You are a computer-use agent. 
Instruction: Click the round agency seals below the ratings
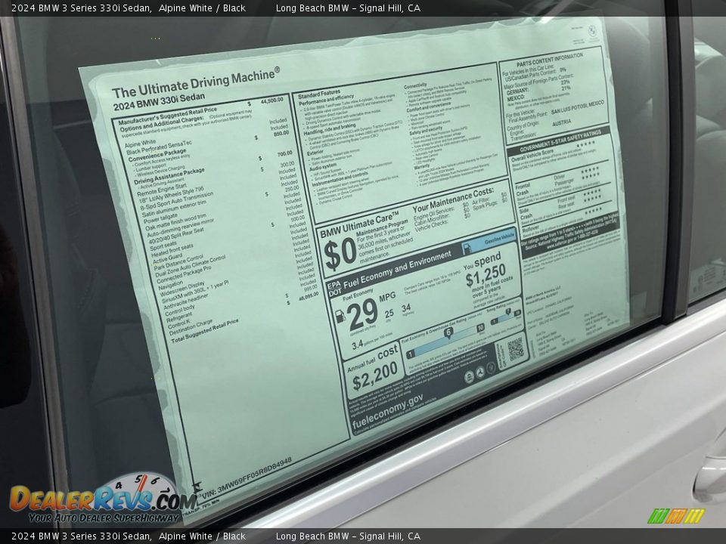click(x=479, y=374)
